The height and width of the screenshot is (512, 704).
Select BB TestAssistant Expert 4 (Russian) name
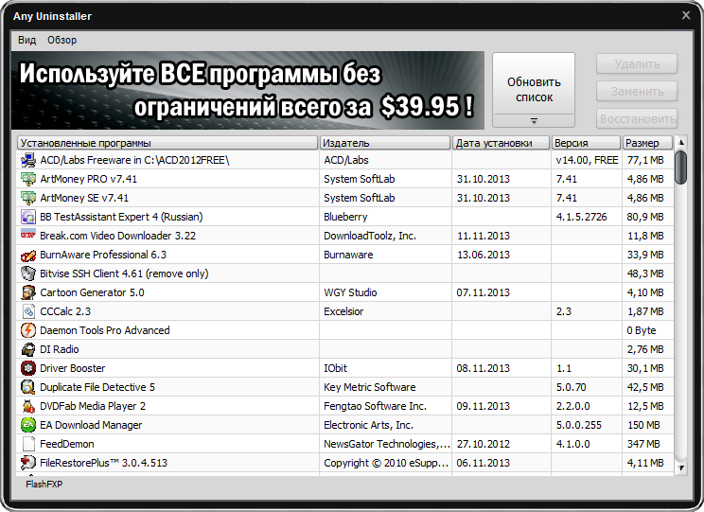tap(121, 217)
